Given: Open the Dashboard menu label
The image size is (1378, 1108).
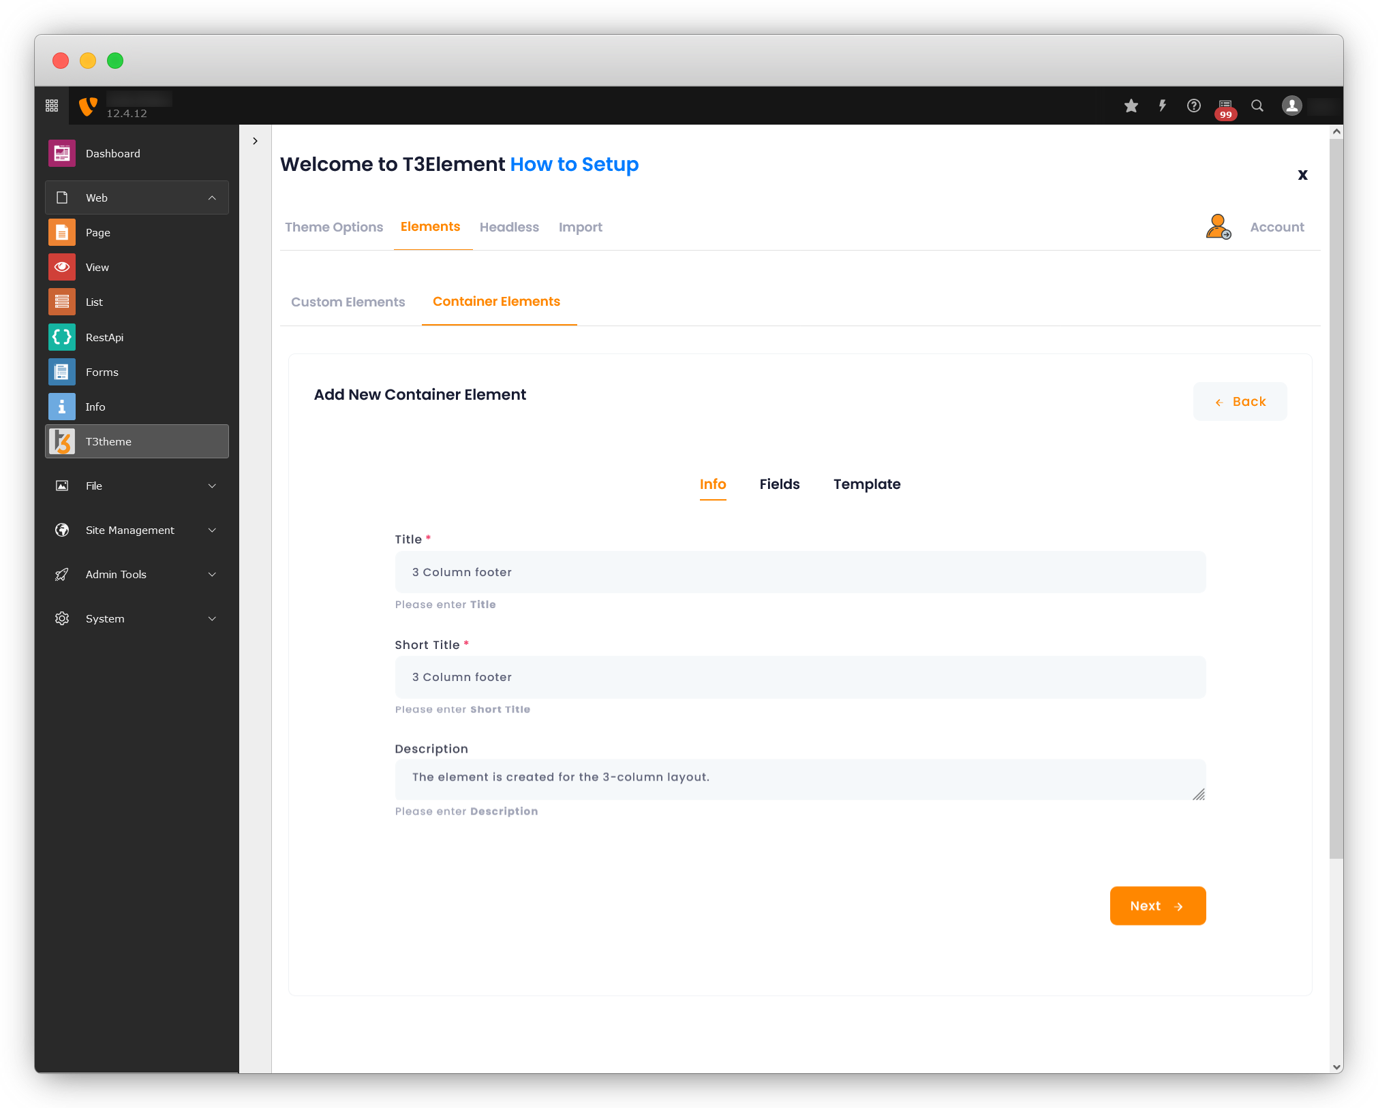Looking at the screenshot, I should pyautogui.click(x=113, y=153).
